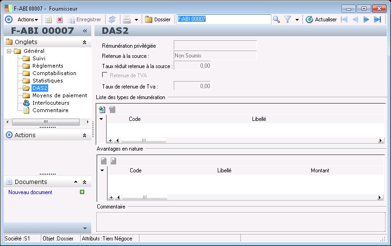The height and width of the screenshot is (246, 391).
Task: Click the Actualiser button
Action: pyautogui.click(x=322, y=19)
